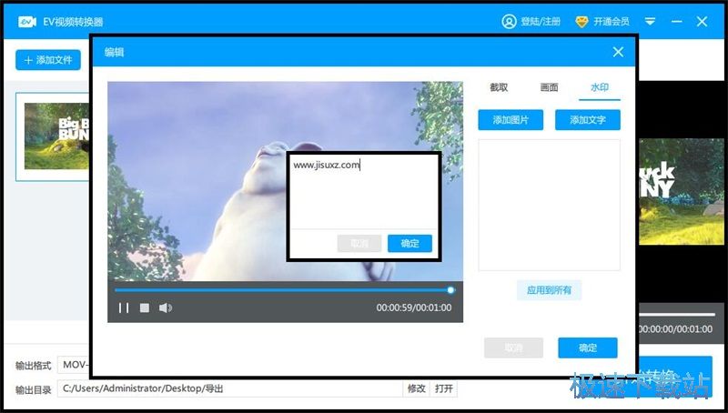The image size is (728, 413).
Task: Click the 添加文件 button in main window
Action: tap(48, 60)
